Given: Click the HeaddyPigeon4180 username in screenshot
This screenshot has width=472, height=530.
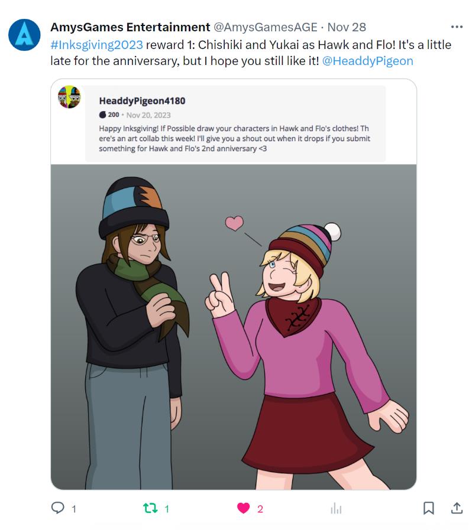Looking at the screenshot, I should point(142,100).
